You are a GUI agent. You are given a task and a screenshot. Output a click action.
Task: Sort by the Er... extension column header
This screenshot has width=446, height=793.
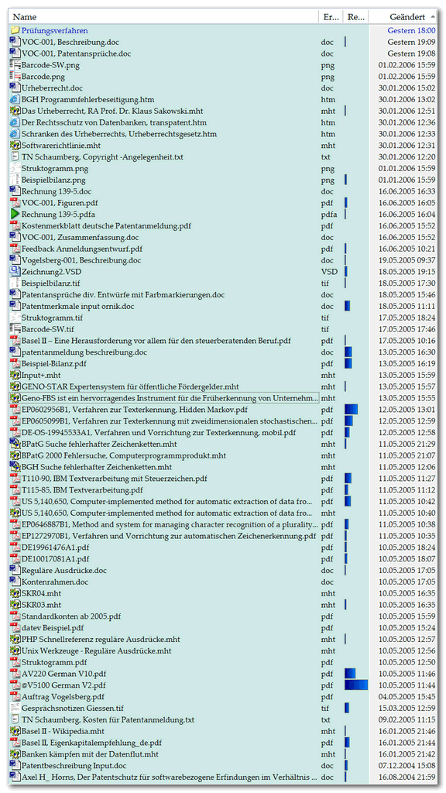[x=331, y=17]
